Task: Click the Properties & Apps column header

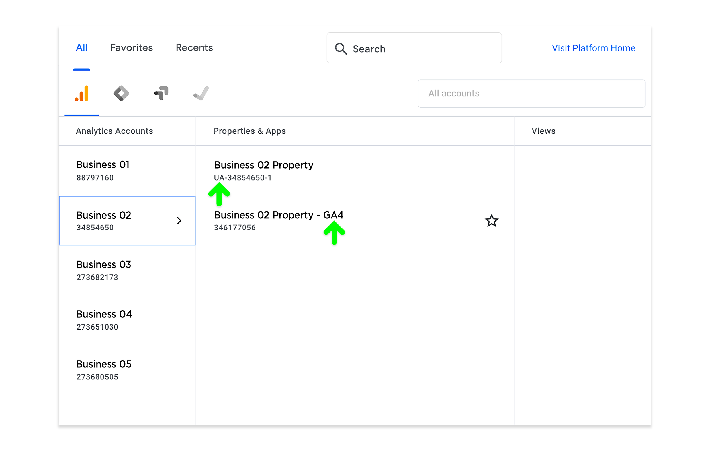Action: (x=249, y=131)
